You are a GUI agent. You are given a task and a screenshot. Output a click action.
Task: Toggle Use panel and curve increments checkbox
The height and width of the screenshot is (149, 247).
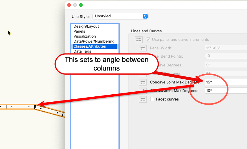[148, 39]
